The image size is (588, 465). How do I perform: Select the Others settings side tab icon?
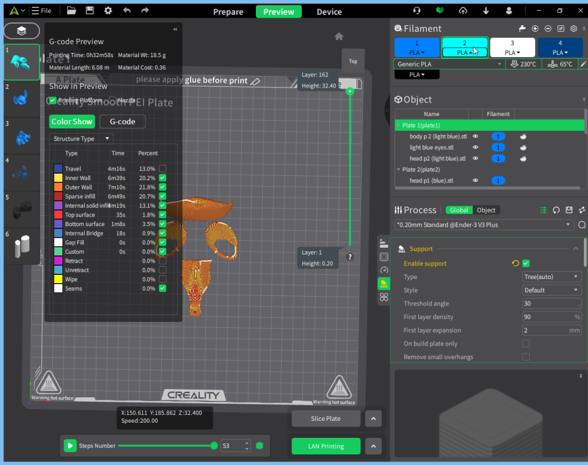(383, 297)
